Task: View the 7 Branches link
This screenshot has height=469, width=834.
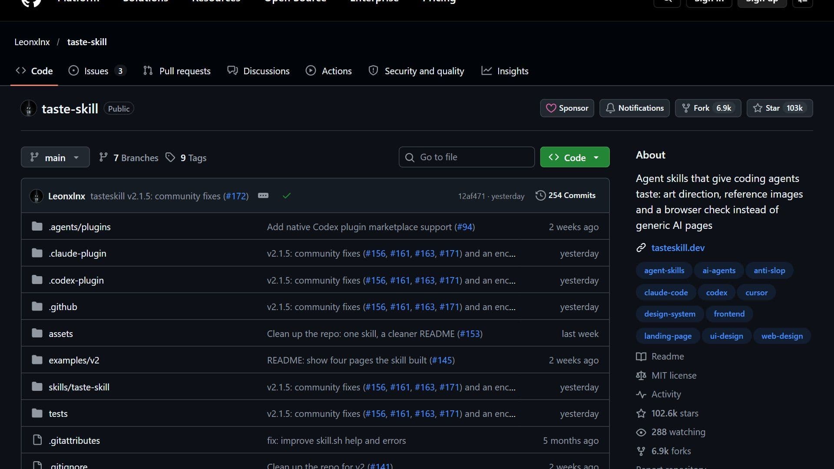Action: tap(129, 158)
